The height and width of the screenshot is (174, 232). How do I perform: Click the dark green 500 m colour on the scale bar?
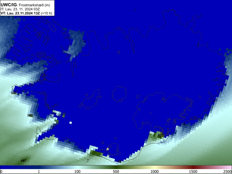pyautogui.click(x=116, y=167)
